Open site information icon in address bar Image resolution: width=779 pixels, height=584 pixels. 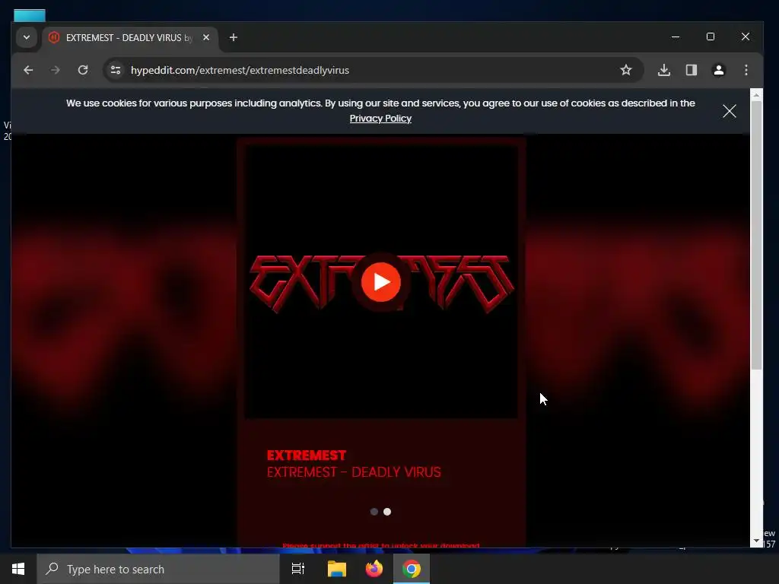116,70
